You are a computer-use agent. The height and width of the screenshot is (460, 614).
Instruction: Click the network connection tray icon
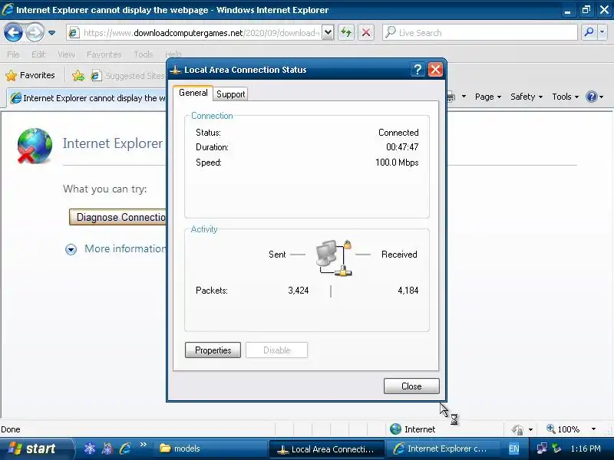click(x=543, y=449)
